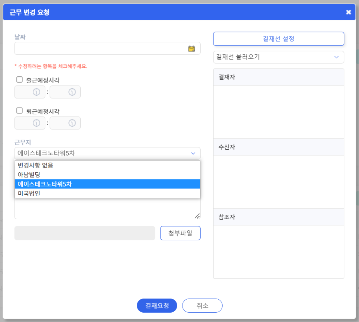Click the 첨부파일 button
Viewport: 359px width, 322px height.
tap(180, 233)
